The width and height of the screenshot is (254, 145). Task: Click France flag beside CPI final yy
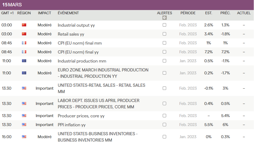(x=24, y=52)
